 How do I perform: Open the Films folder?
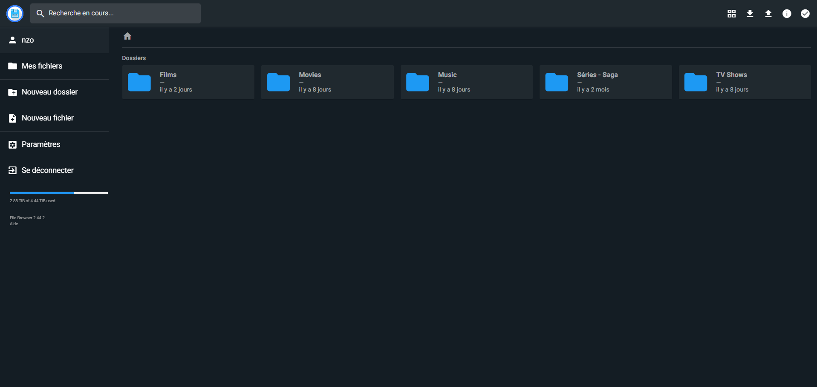[188, 82]
